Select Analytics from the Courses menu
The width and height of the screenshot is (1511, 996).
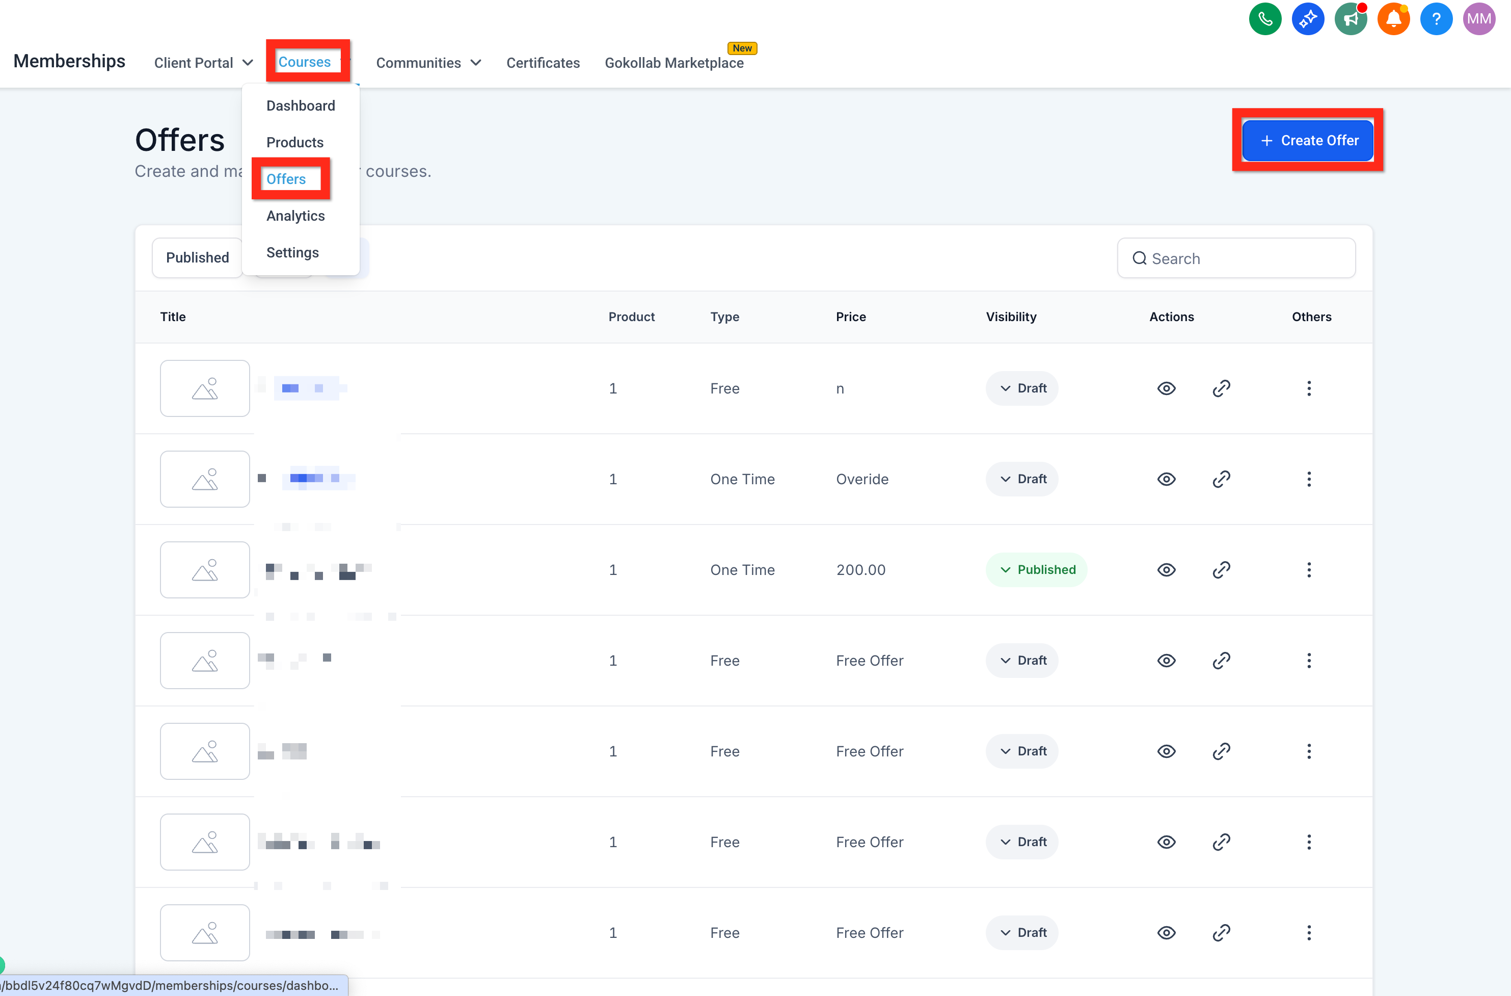pos(295,216)
